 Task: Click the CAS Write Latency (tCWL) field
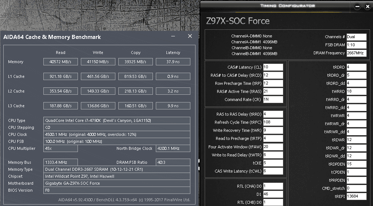click(273, 171)
